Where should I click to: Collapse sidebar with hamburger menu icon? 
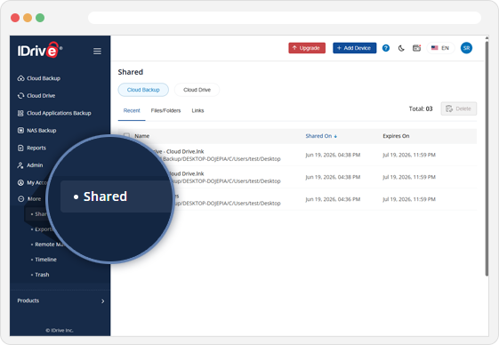click(97, 52)
